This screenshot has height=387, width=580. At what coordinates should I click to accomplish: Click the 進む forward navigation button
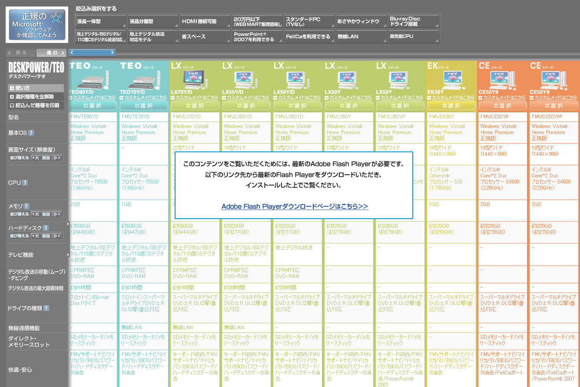pos(51,52)
